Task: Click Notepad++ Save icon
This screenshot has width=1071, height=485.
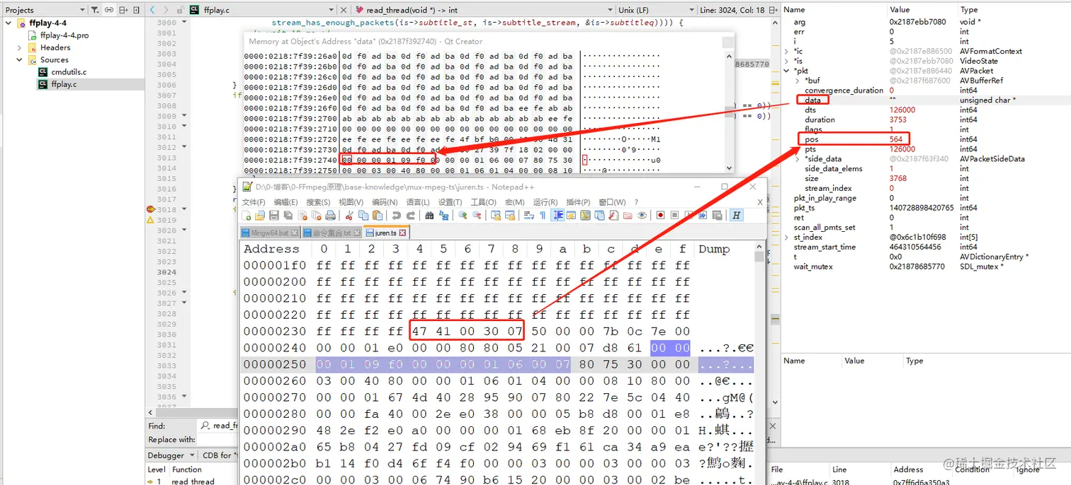Action: (273, 216)
